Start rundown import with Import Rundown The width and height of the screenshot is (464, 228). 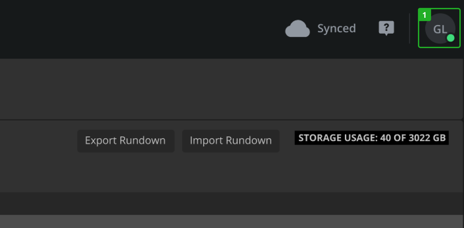click(231, 141)
